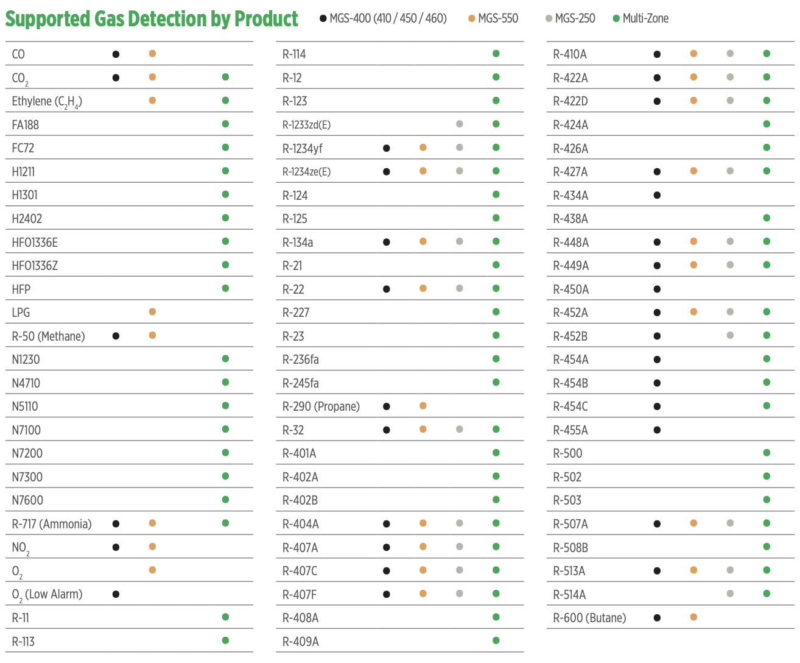Click the green Multi-Zone dot for R-11

(225, 617)
